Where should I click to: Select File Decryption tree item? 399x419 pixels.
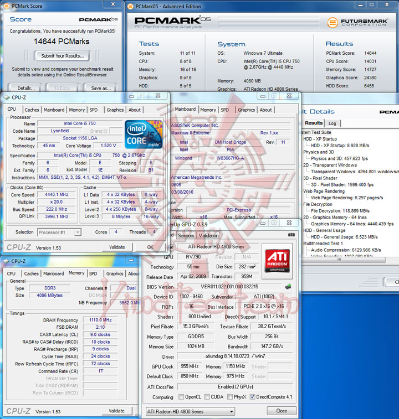click(x=318, y=204)
